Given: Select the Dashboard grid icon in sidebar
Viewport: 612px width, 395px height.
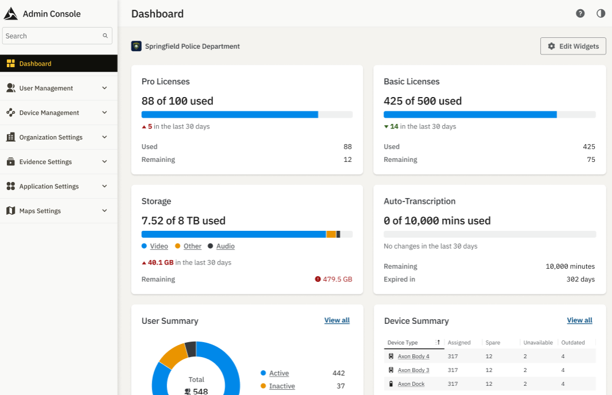Looking at the screenshot, I should pyautogui.click(x=10, y=63).
